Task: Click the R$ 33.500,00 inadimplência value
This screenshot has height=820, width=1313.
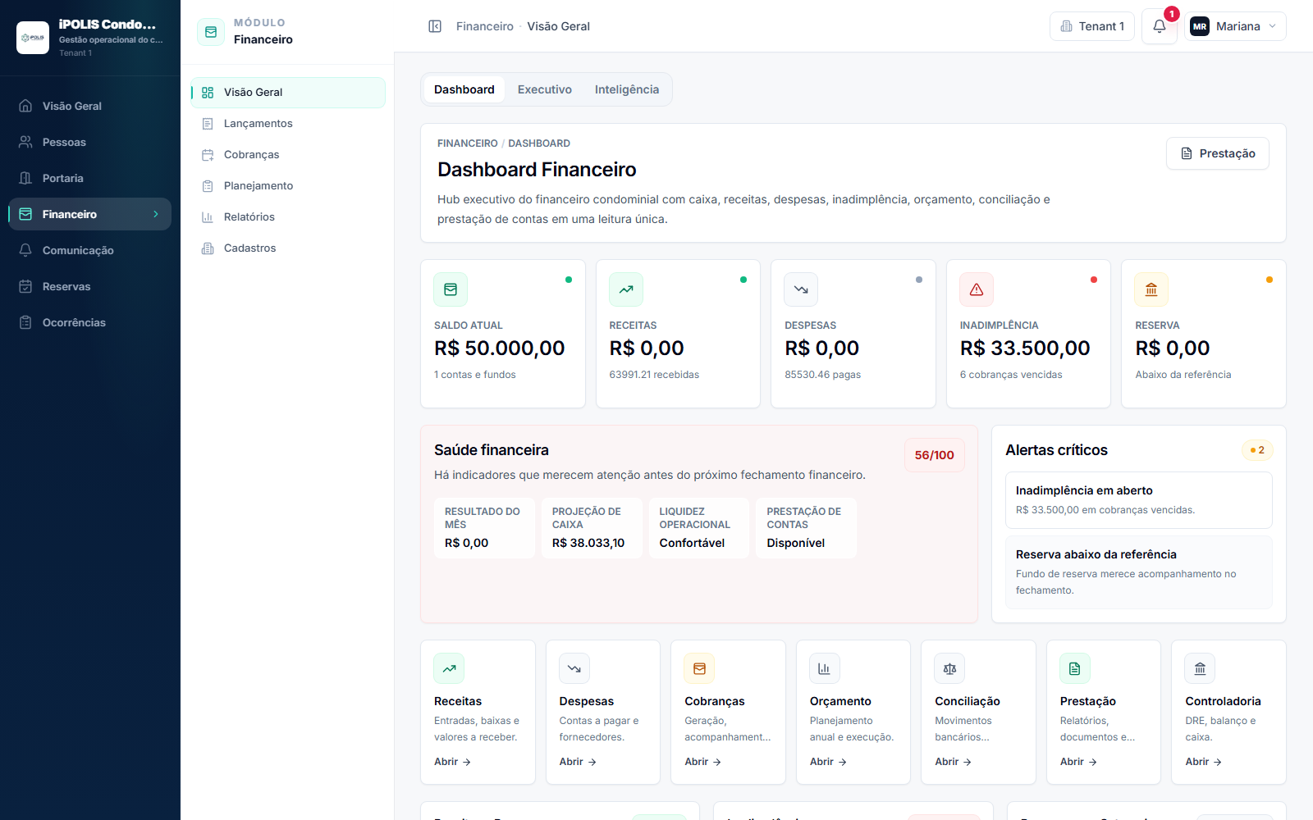Action: pos(1025,348)
